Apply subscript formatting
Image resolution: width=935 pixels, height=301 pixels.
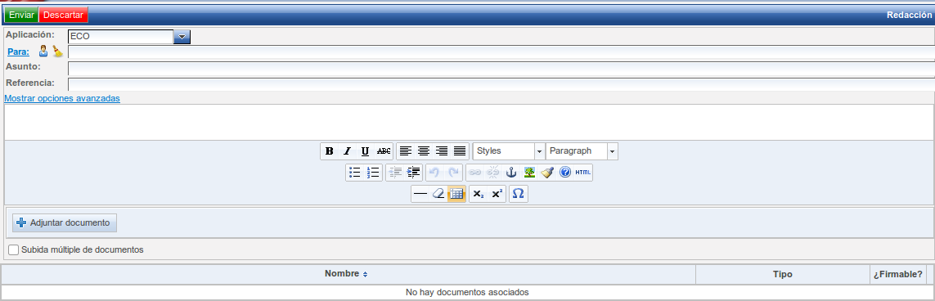tap(479, 194)
